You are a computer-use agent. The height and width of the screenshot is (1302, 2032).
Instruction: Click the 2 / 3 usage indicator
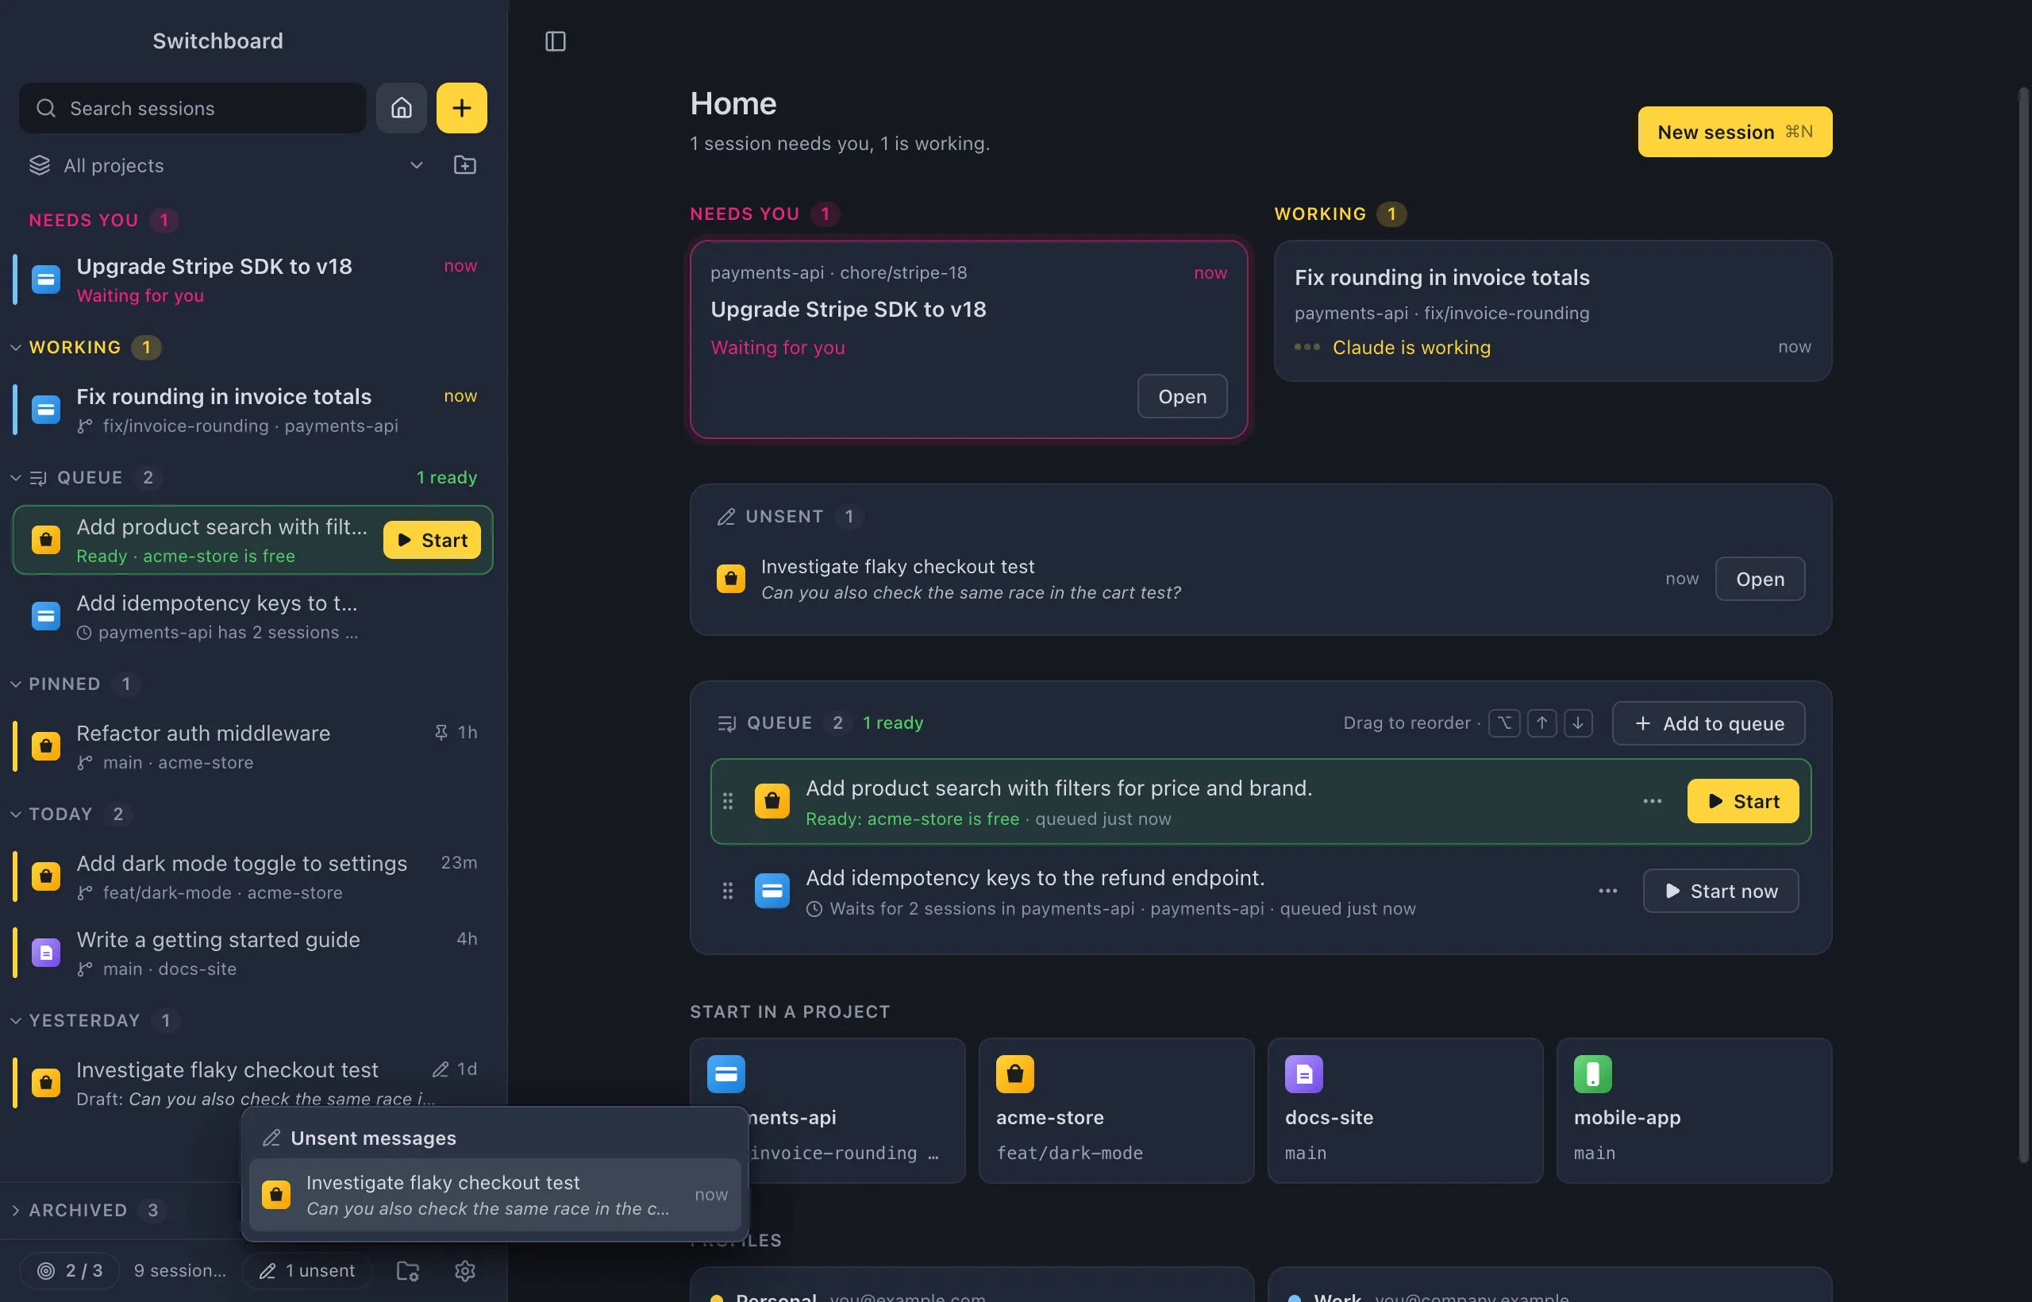(x=69, y=1271)
